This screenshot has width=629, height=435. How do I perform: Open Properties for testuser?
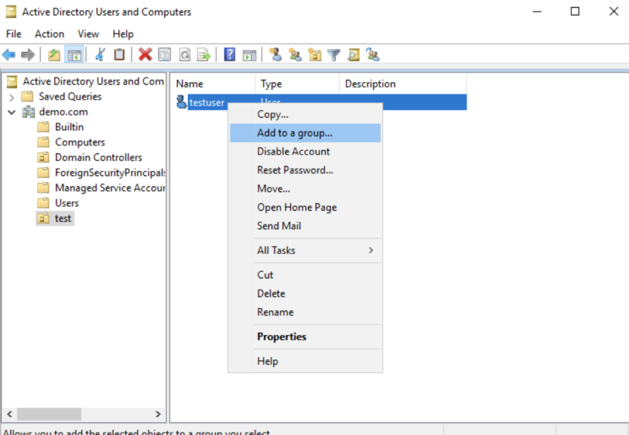[282, 336]
